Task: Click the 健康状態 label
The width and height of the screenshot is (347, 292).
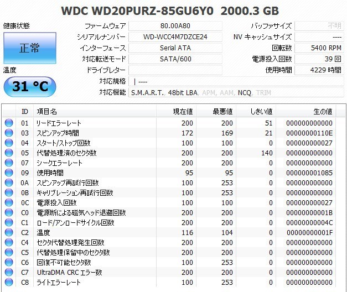Action: tap(17, 26)
